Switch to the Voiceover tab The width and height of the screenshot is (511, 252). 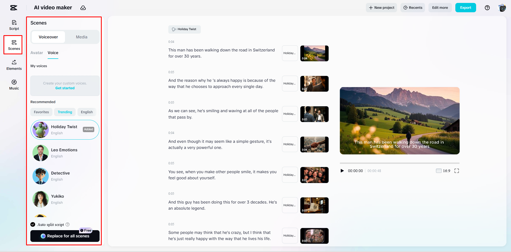pyautogui.click(x=48, y=37)
